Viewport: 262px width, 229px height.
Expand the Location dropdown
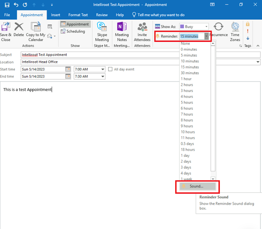point(258,62)
